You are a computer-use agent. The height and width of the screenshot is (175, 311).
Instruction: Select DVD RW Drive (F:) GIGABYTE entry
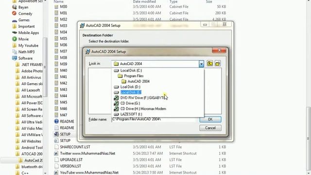coord(142,98)
